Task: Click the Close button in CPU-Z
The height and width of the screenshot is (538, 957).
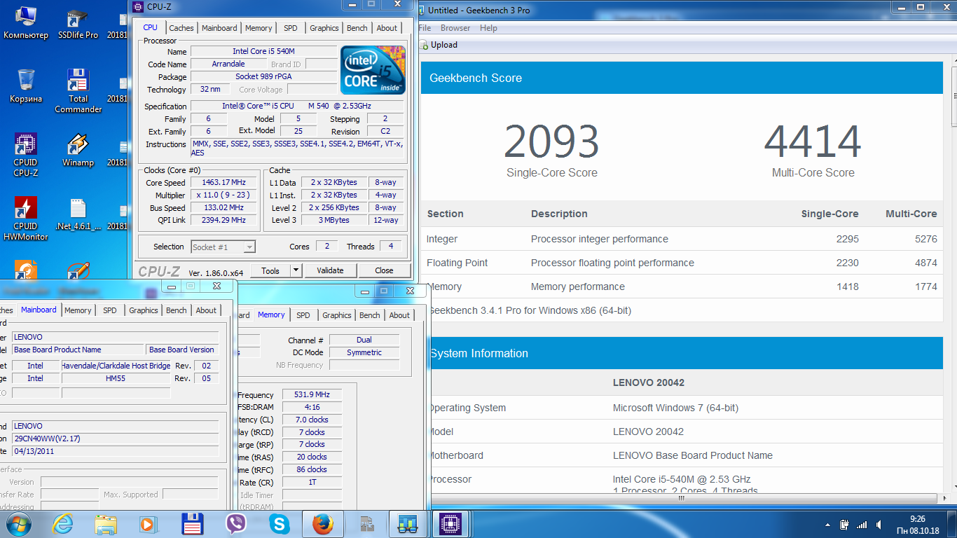Action: 384,270
